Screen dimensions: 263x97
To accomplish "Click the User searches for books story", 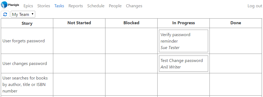I will [x=25, y=85].
